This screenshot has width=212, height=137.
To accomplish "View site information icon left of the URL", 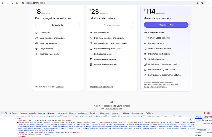I will pos(23,3).
